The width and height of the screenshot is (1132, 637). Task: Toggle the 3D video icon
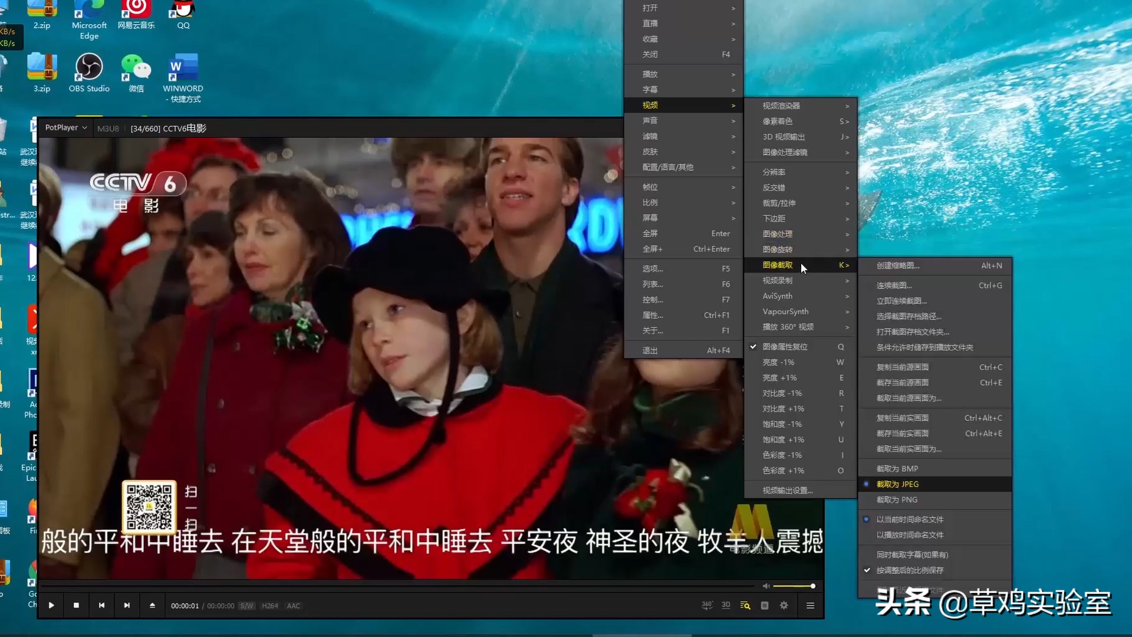point(726,605)
